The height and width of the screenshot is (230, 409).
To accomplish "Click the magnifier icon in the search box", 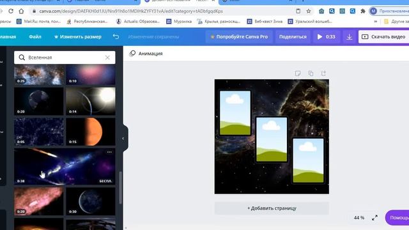I will (x=22, y=57).
